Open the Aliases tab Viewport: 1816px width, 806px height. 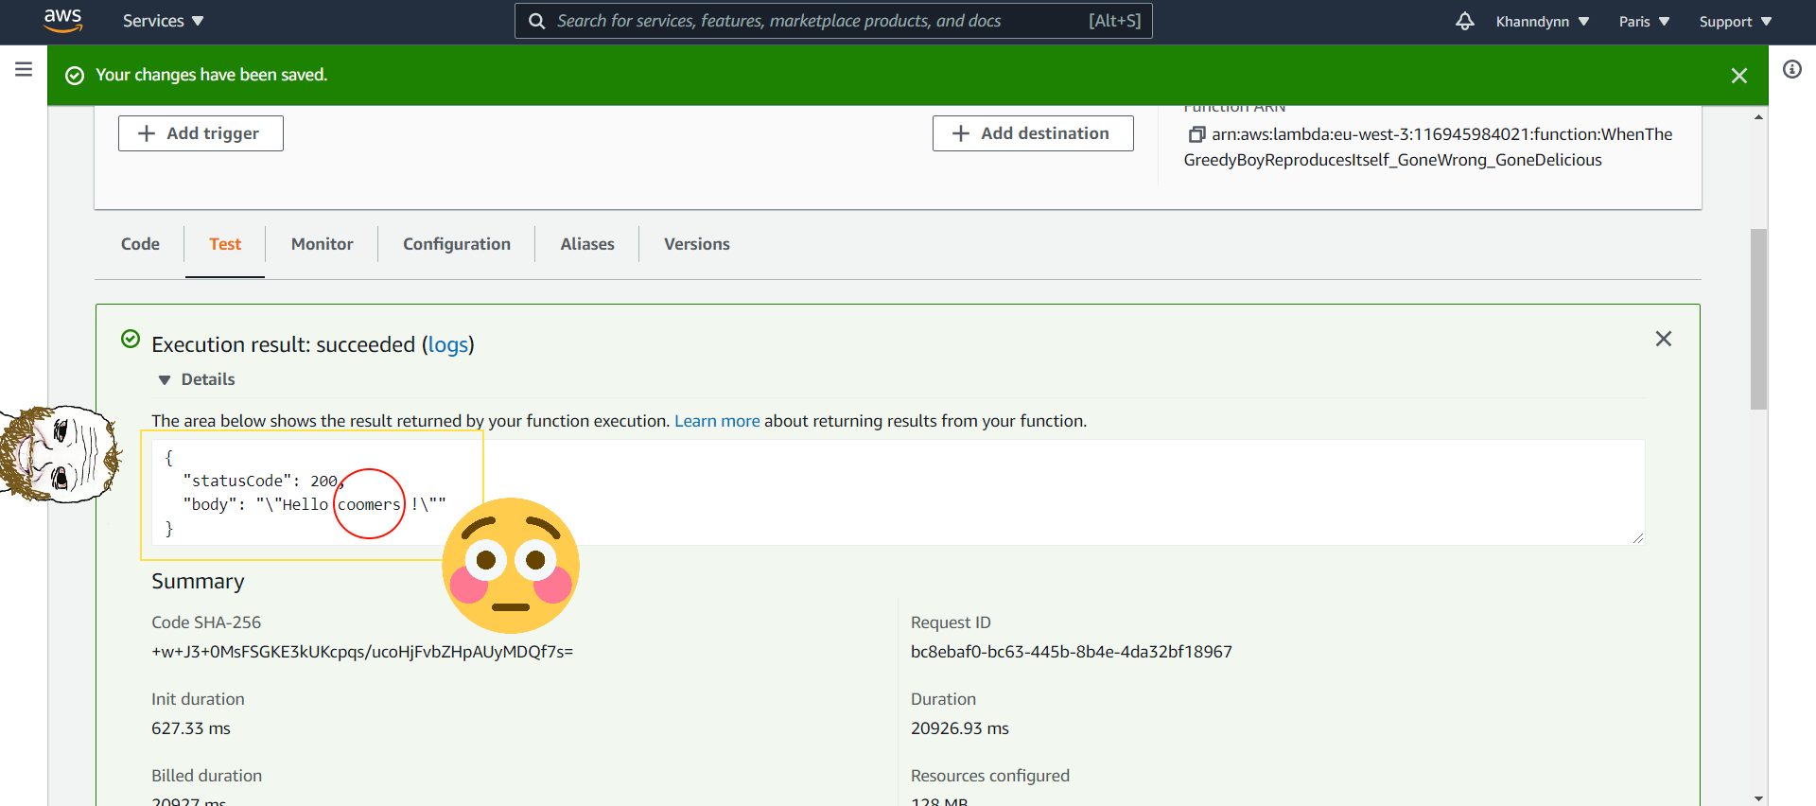pos(587,244)
